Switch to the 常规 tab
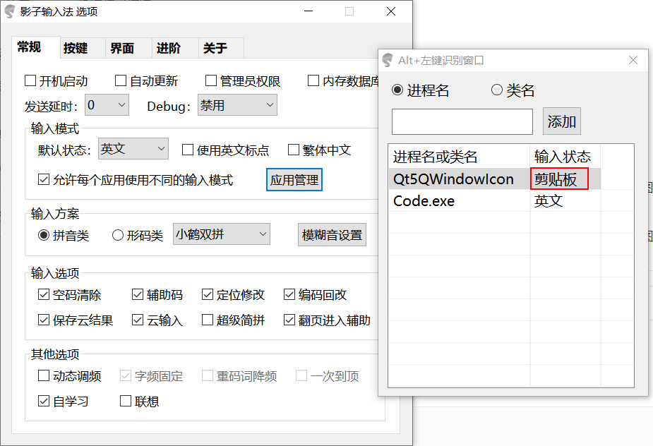Image resolution: width=653 pixels, height=446 pixels. click(x=35, y=47)
